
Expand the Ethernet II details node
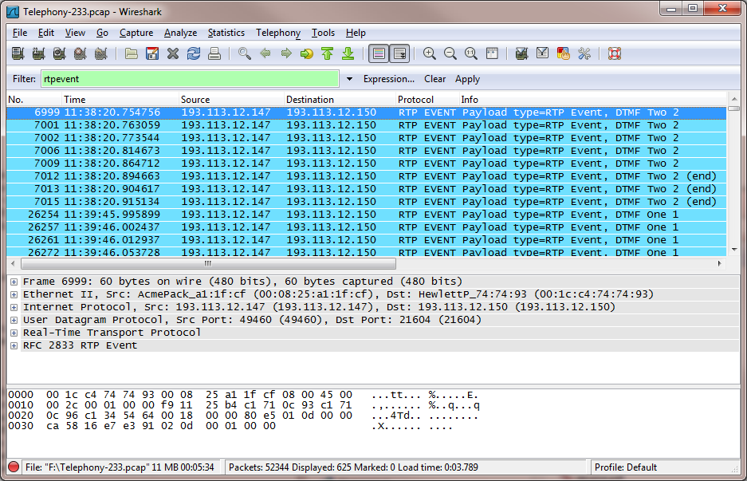[x=14, y=294]
